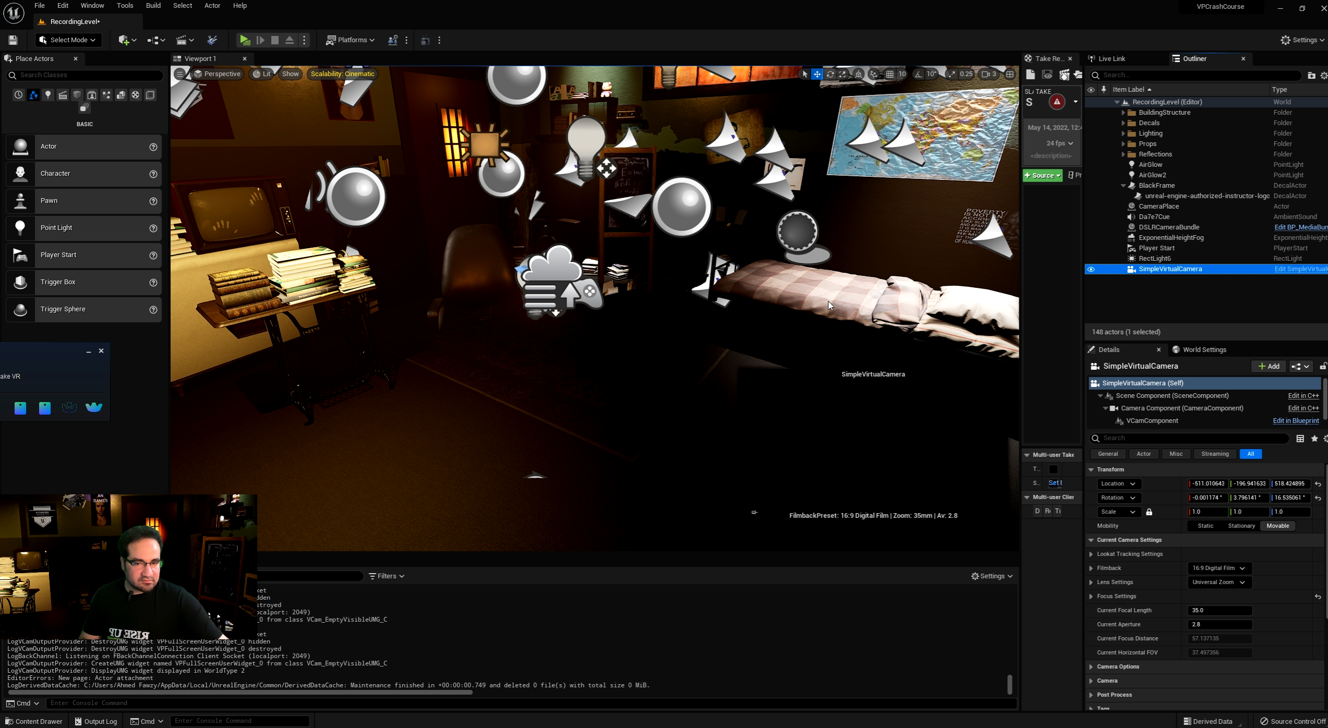Set mobility to Static
Viewport: 1328px width, 728px height.
[x=1205, y=526]
